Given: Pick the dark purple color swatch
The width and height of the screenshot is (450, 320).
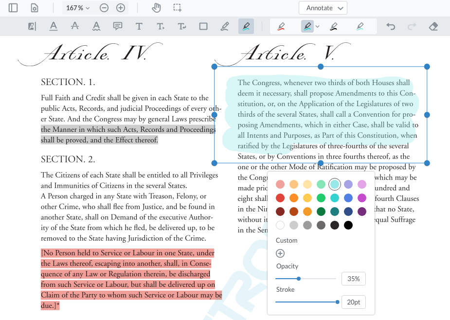Looking at the screenshot, I should click(x=362, y=212).
